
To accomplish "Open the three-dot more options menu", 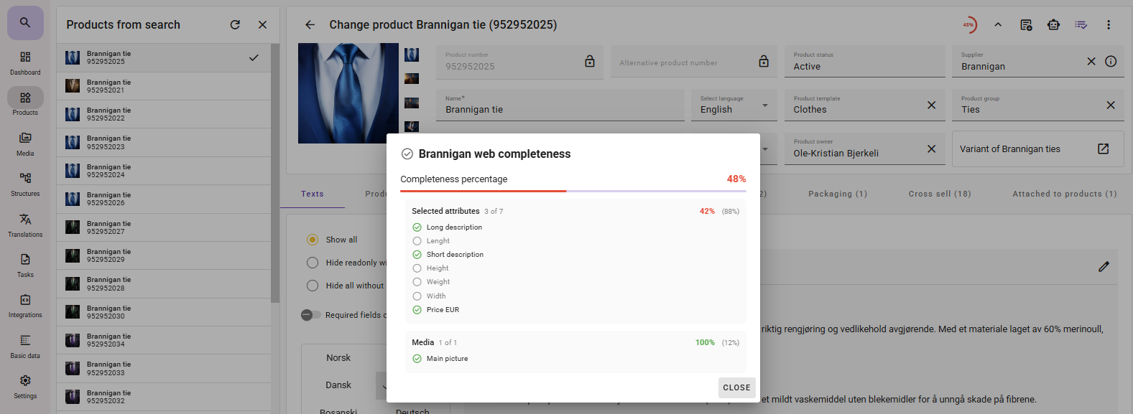I will 1109,24.
